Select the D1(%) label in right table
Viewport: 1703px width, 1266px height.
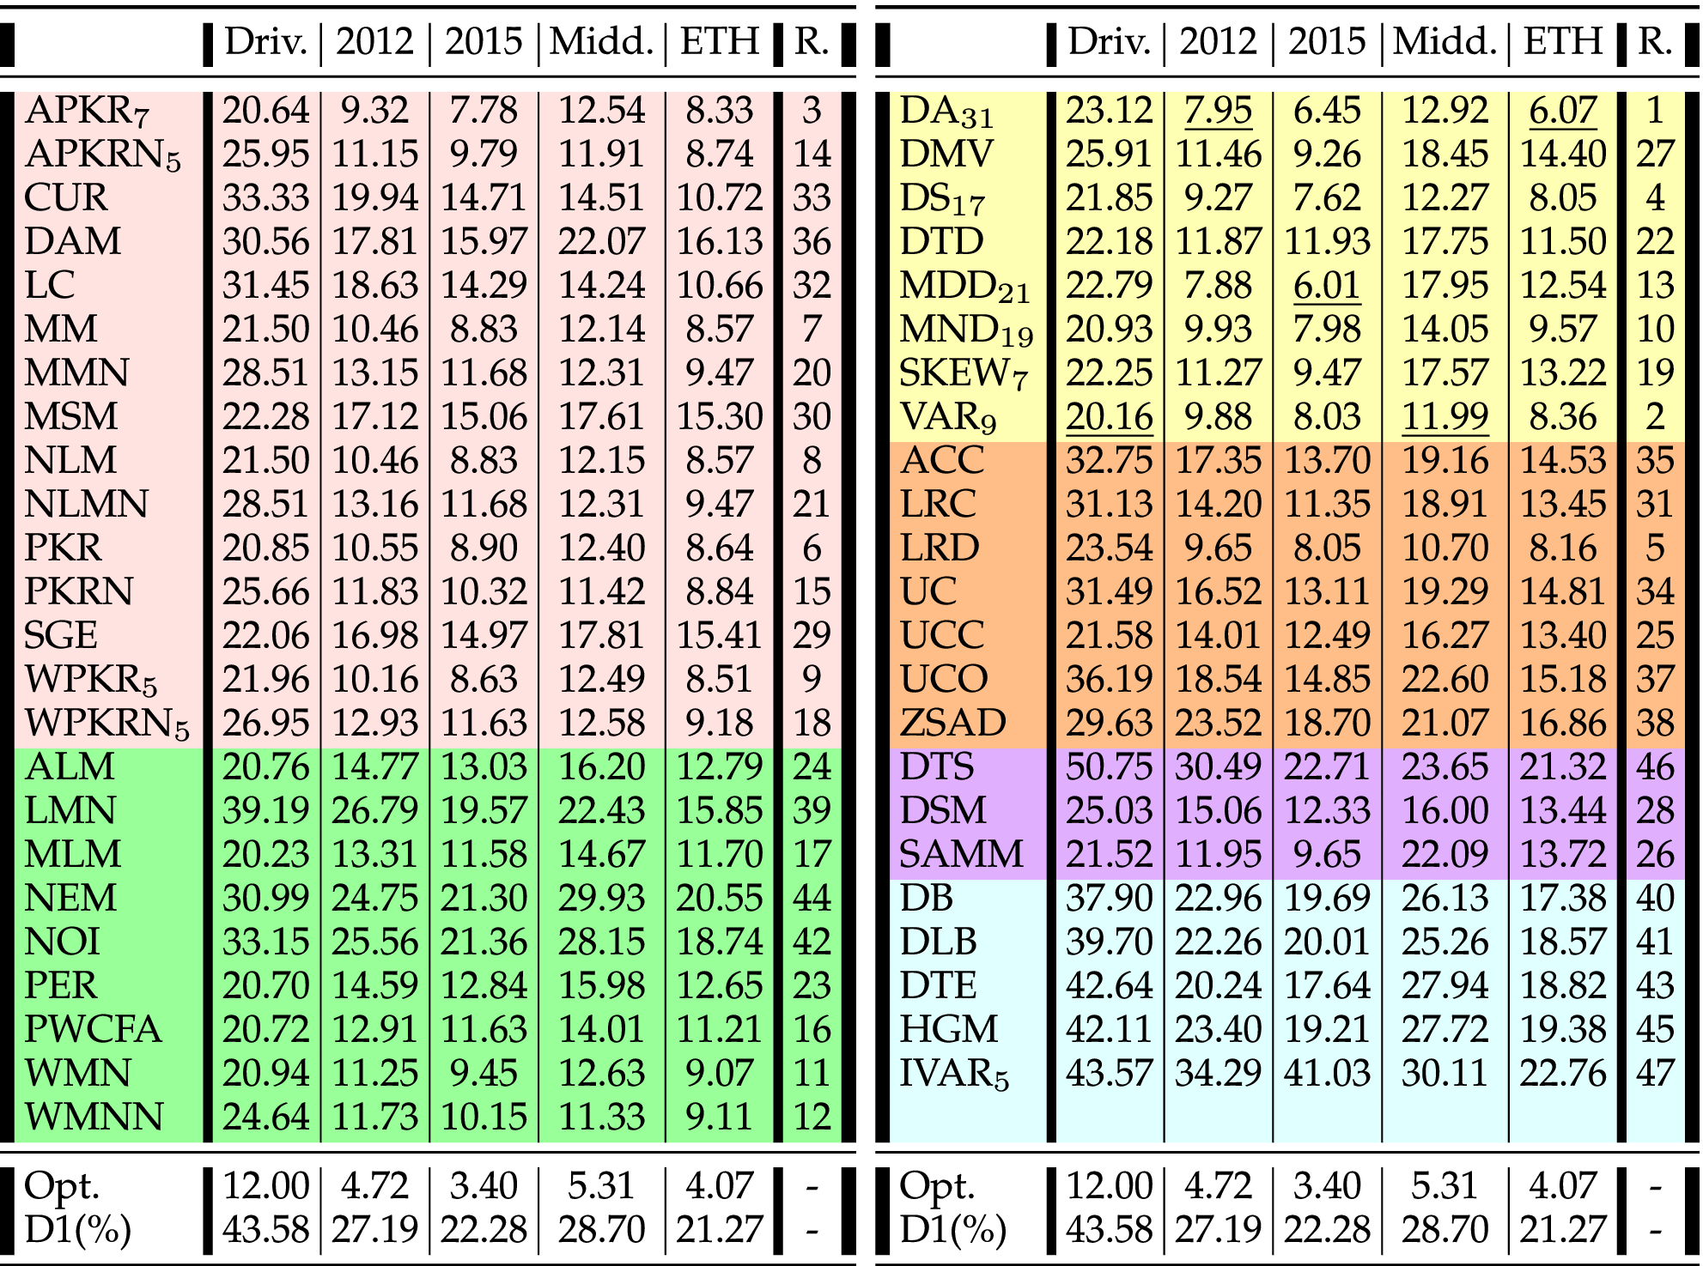pos(953,1230)
